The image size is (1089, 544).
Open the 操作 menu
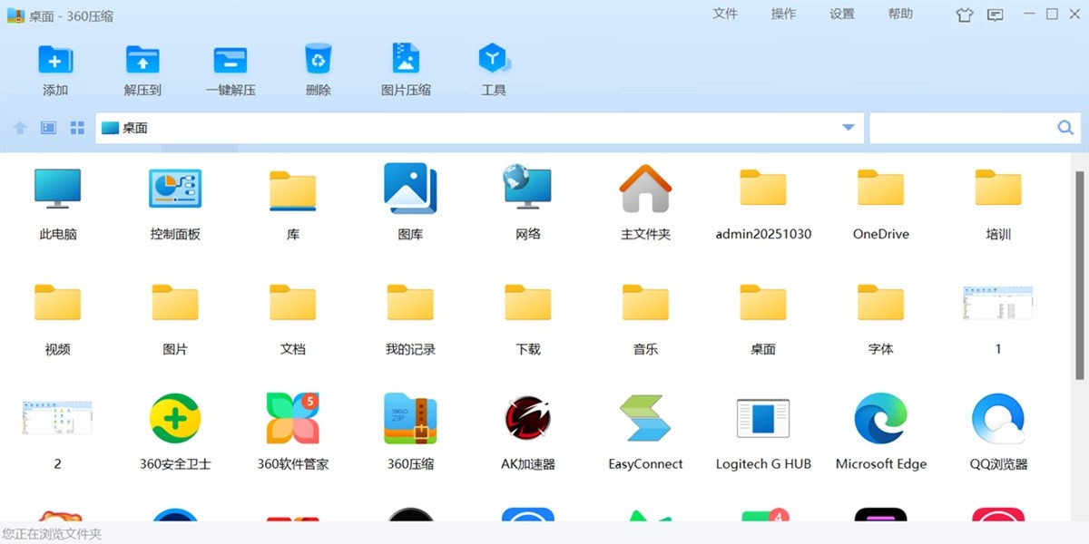click(x=782, y=14)
